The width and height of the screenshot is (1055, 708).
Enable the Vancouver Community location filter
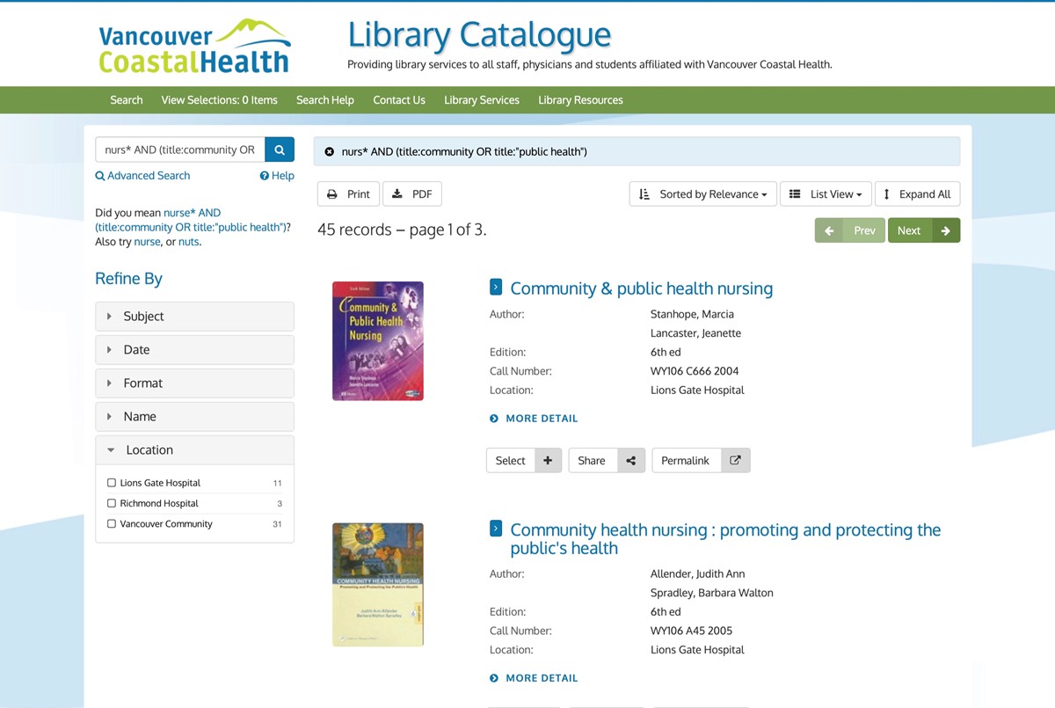[x=112, y=524]
